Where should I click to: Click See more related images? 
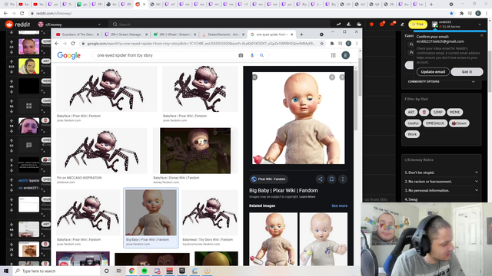pos(339,206)
